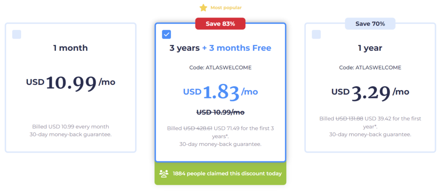Click the Billed USD 39.42 first year text
Screen dimensions: 442x195
click(x=370, y=122)
